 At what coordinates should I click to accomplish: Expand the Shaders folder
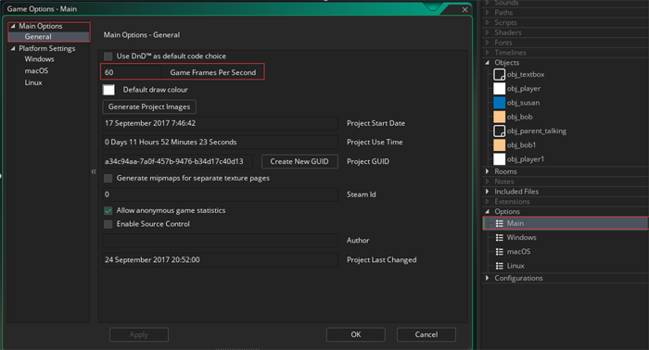pyautogui.click(x=487, y=32)
